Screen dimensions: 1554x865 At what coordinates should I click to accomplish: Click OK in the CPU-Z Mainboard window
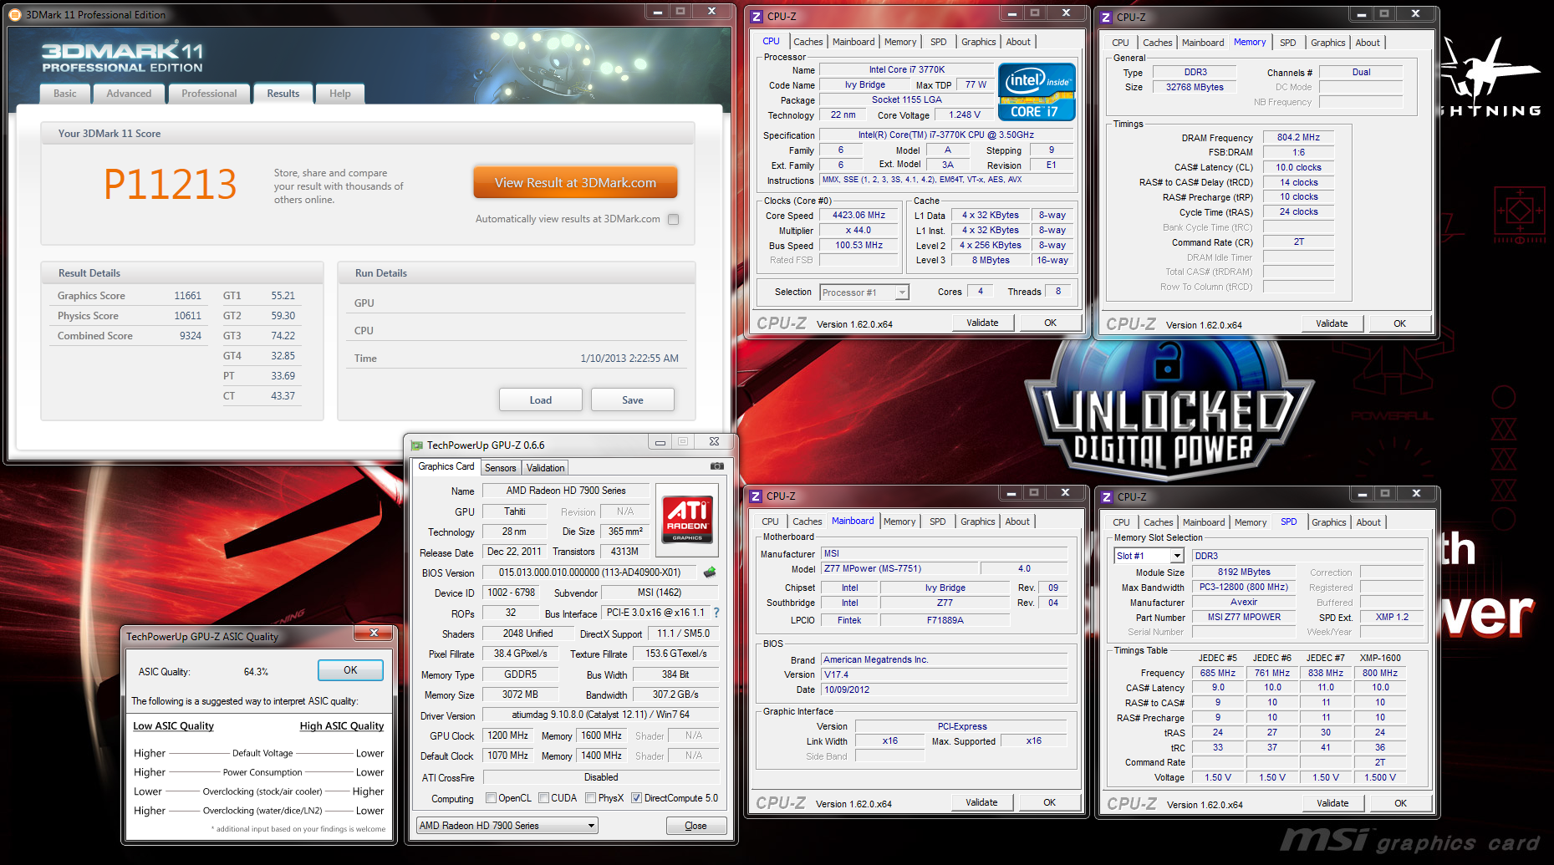point(1049,802)
